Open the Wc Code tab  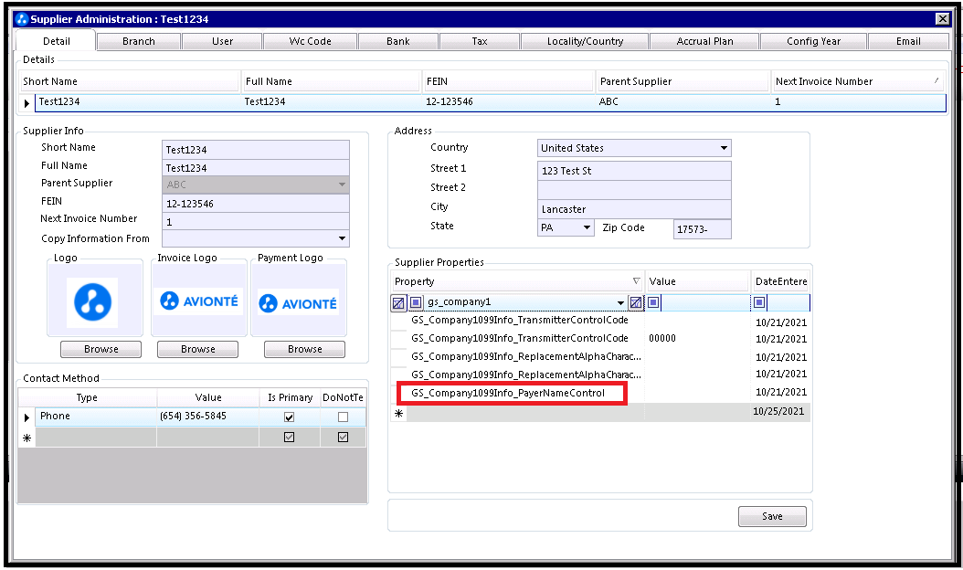pyautogui.click(x=310, y=41)
